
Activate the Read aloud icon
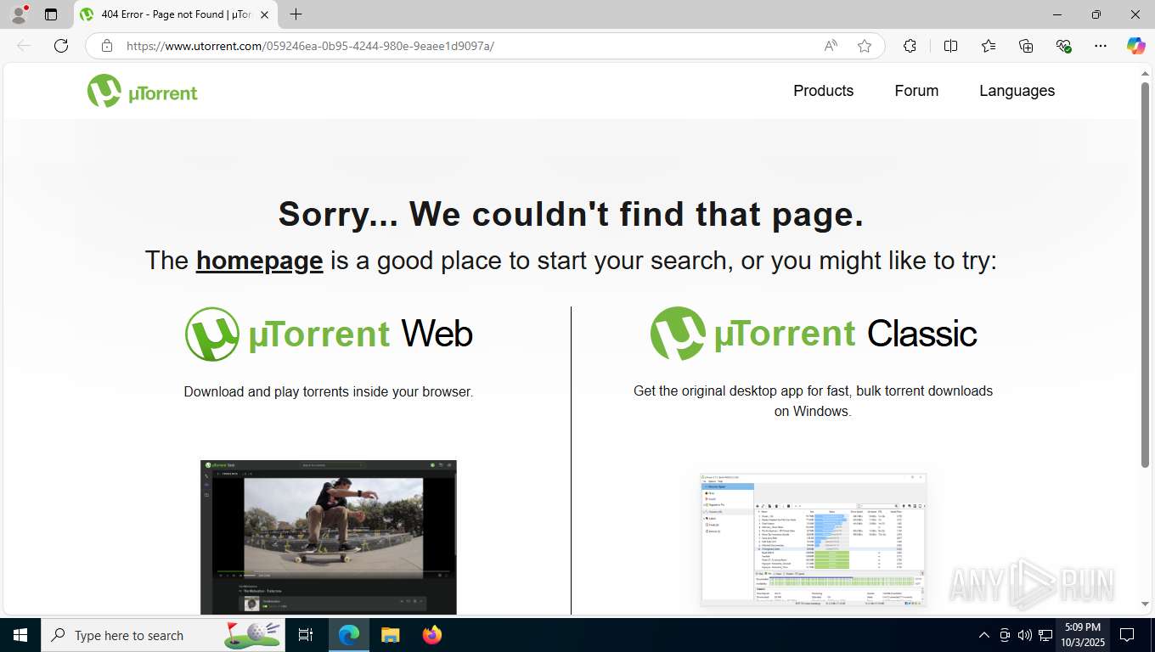[x=831, y=46]
